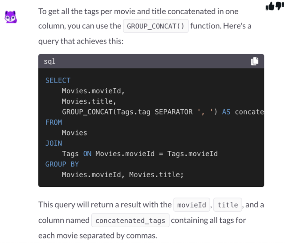Copy the SQL code with the clipboard icon
The height and width of the screenshot is (245, 285).
click(255, 61)
